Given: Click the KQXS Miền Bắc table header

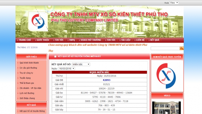Looking at the screenshot, I should click(99, 72).
